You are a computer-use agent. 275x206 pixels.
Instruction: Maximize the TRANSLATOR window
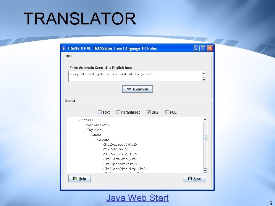[203, 48]
